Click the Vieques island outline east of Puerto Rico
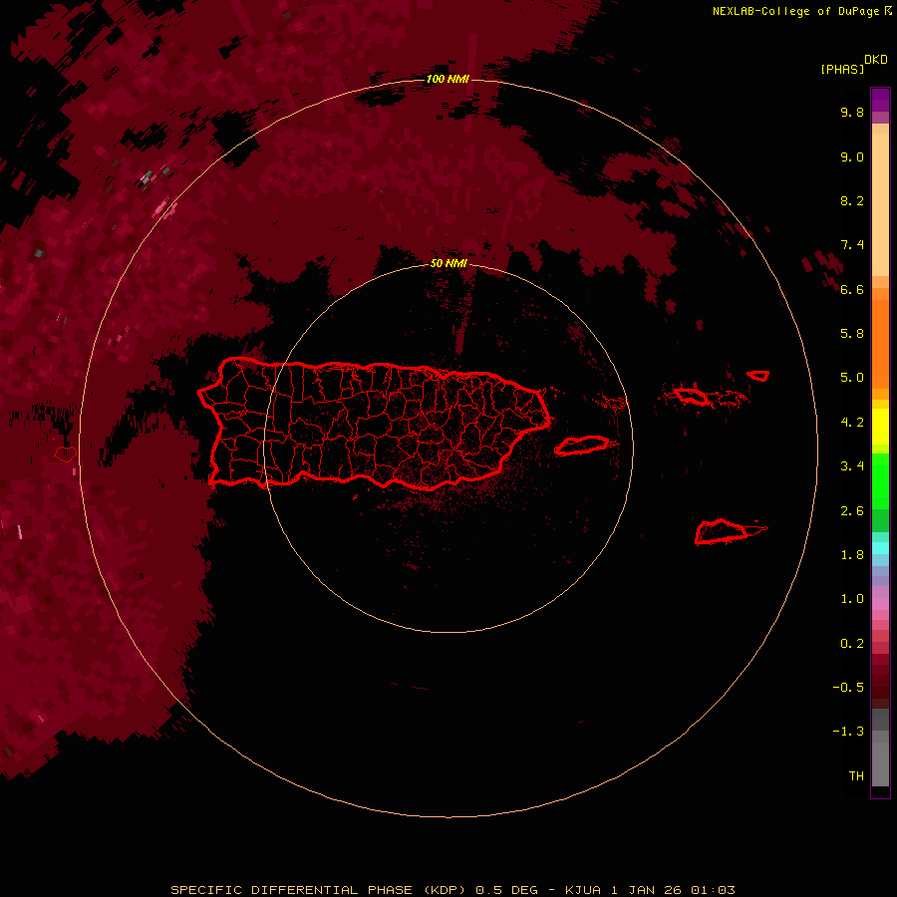 581,446
